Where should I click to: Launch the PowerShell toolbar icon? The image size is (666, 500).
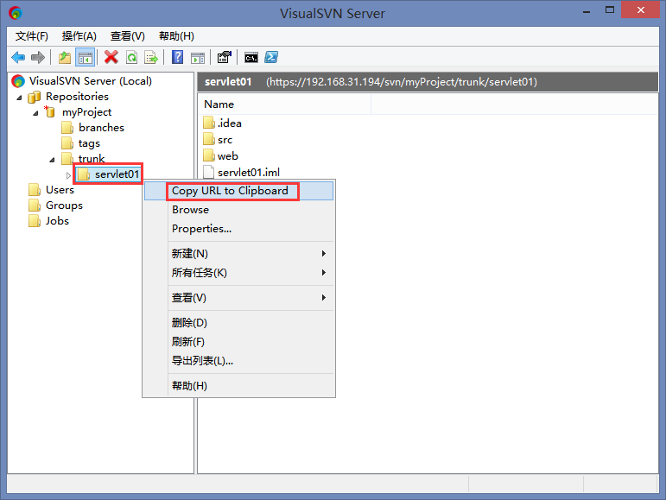pyautogui.click(x=271, y=57)
